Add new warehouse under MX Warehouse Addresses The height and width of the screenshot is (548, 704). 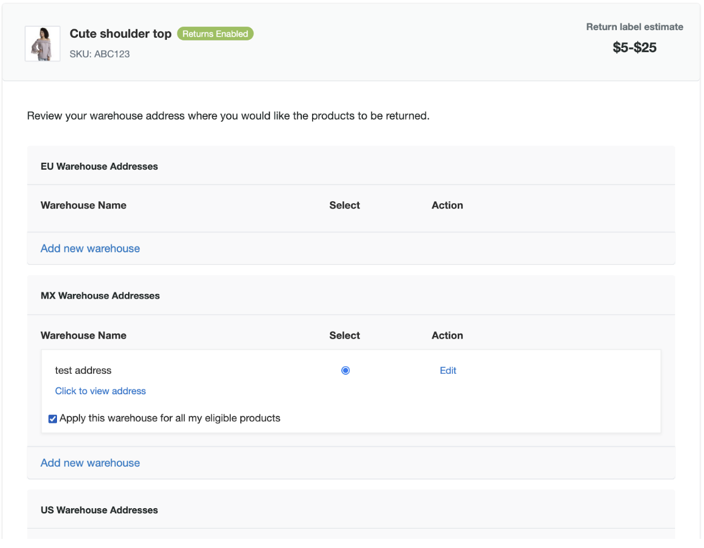pos(90,463)
